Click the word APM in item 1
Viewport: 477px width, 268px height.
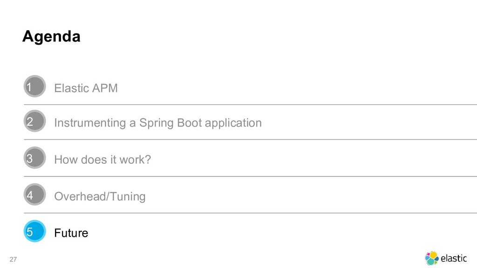tap(104, 88)
